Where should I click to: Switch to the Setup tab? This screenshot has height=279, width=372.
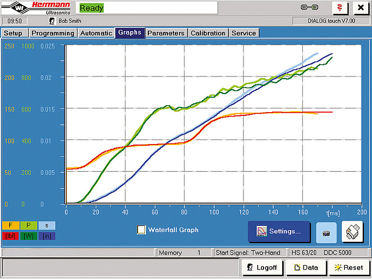pyautogui.click(x=13, y=33)
